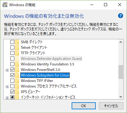The height and width of the screenshot is (113, 127).
Task: Select Windows Identity Foundation 3.5 label
Action: (x=47, y=64)
